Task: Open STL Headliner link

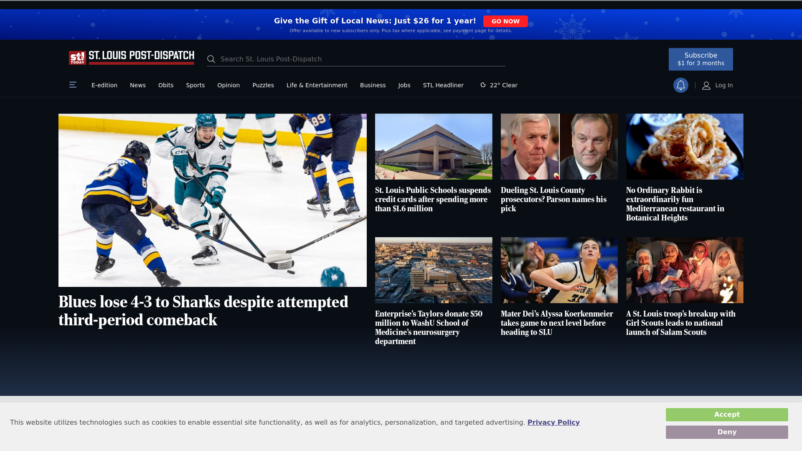Action: (443, 85)
